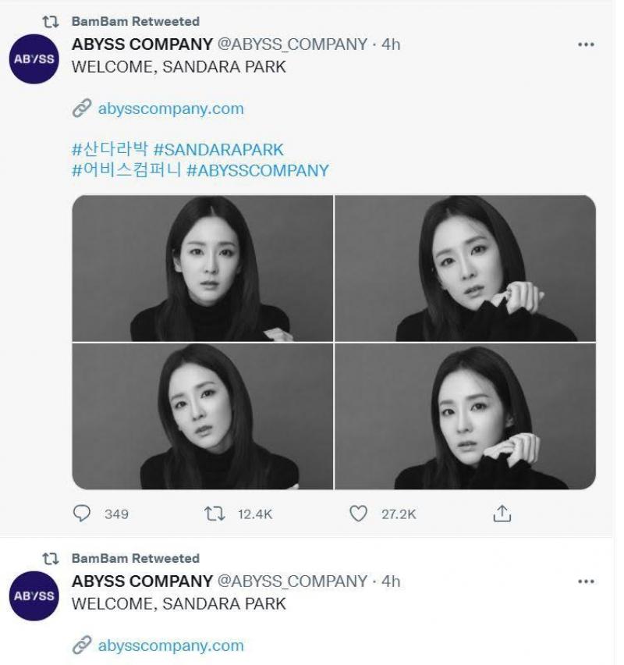Open the more options menu on first tweet
This screenshot has height=665, width=624.
pyautogui.click(x=586, y=45)
